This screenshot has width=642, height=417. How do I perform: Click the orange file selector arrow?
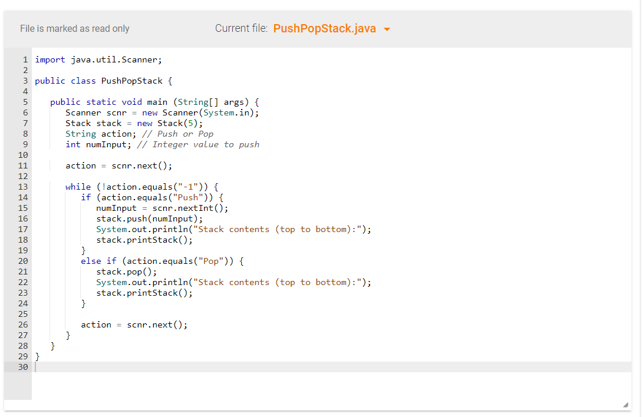[387, 29]
